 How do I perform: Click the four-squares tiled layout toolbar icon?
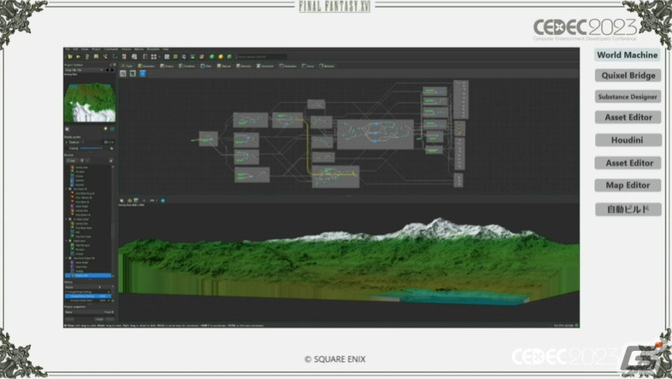[x=153, y=57]
